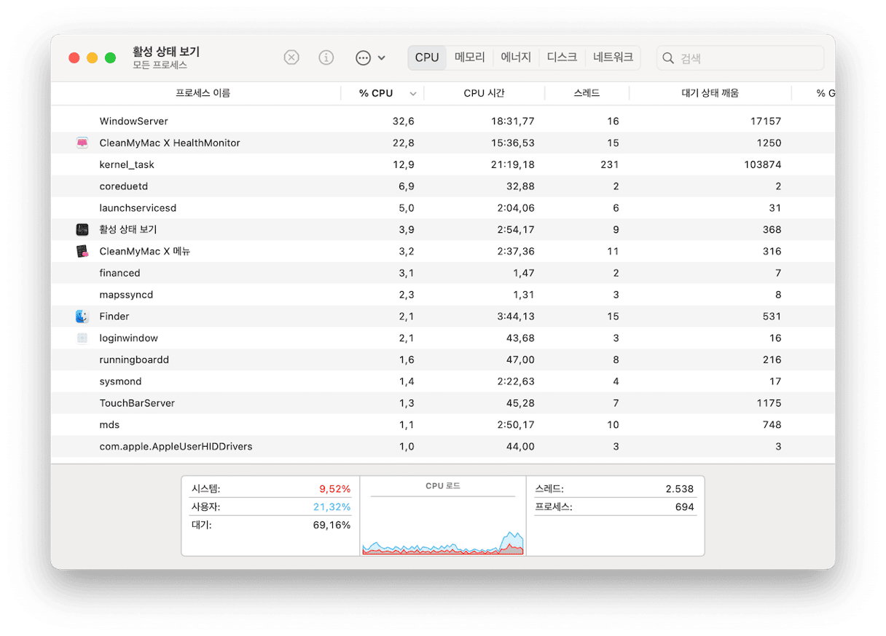Click in the 검색 search field
This screenshot has width=886, height=636.
point(740,58)
